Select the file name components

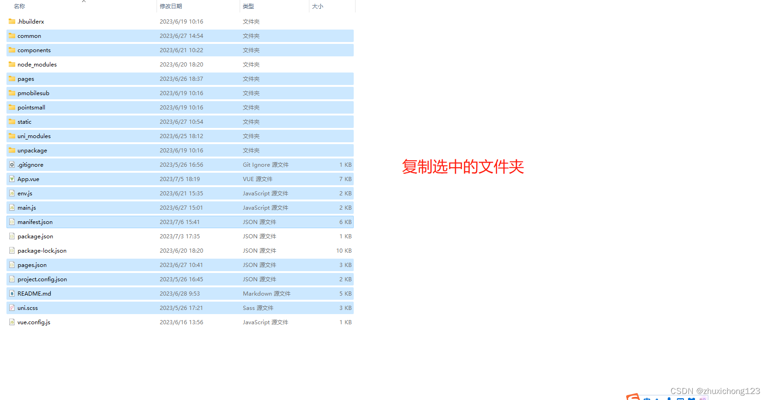34,50
